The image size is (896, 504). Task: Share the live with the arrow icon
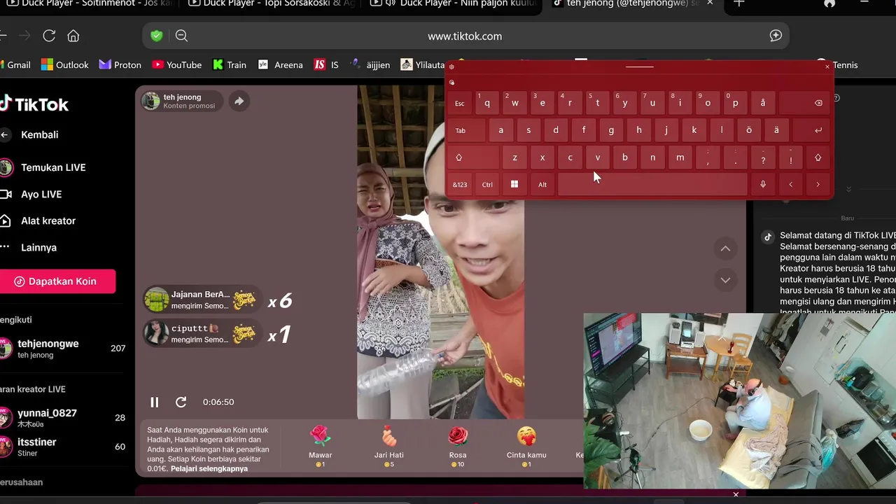pos(239,101)
